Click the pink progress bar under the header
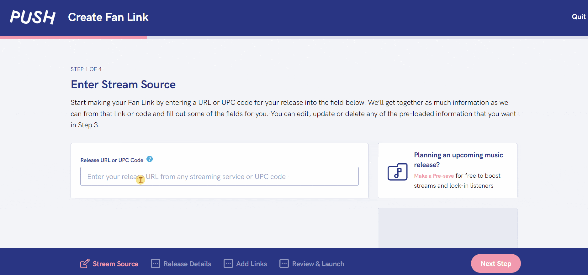 coord(73,38)
